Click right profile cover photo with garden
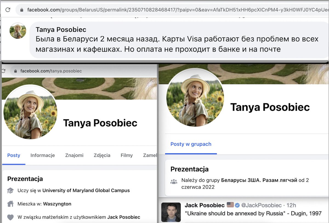329x223 pixels. click(243, 74)
